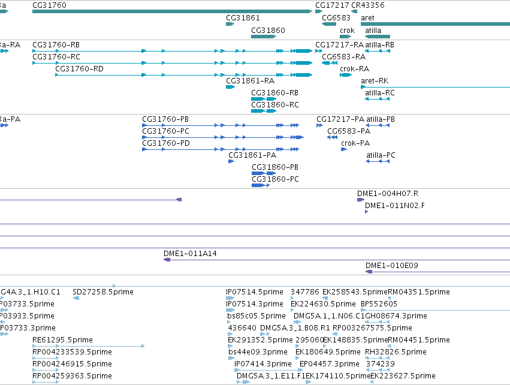The width and height of the screenshot is (510, 385).
Task: Click CG6583-RA transcript label
Action: [x=344, y=57]
